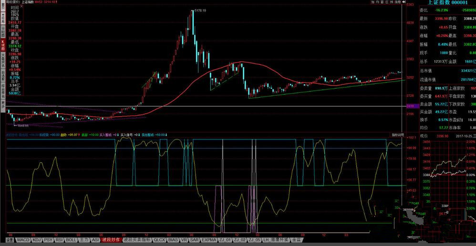This screenshot has width=476, height=246.
Task: Select the ZJ_02 indicator tab
Action: pyautogui.click(x=240, y=240)
